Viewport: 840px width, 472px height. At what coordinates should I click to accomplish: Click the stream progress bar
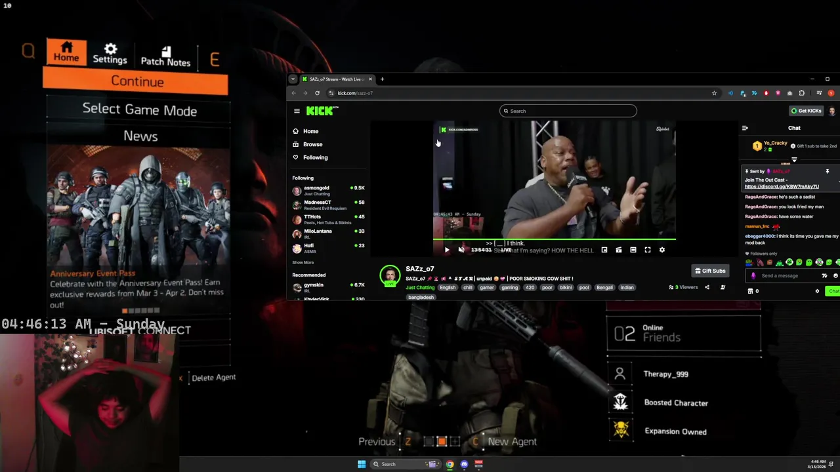pyautogui.click(x=555, y=239)
